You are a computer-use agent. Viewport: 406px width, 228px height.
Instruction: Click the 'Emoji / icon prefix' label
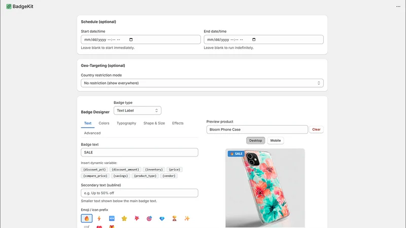pyautogui.click(x=94, y=210)
